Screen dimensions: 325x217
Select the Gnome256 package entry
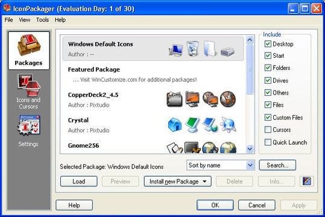point(153,147)
